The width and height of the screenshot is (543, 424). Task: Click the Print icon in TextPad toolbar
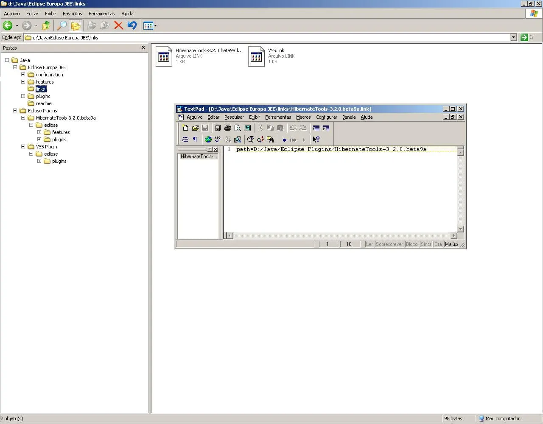[x=228, y=128]
